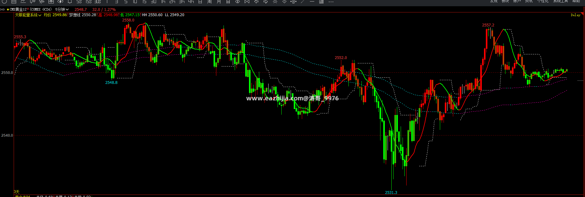Switch to the intraday line chart icon
Screen dimensions: 585x197
point(23,2)
